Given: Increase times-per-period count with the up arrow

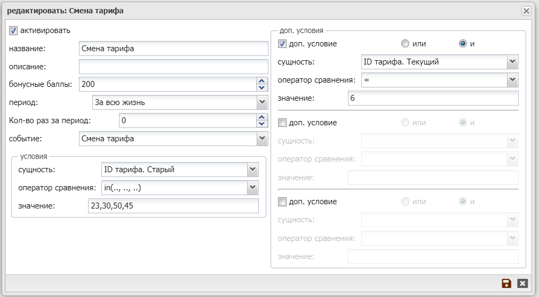Looking at the screenshot, I should point(261,117).
